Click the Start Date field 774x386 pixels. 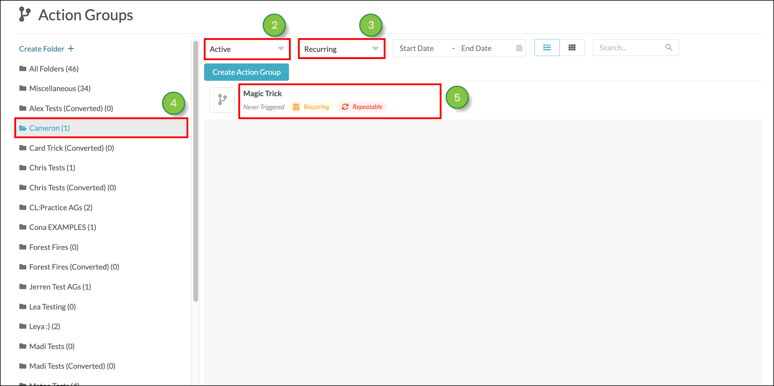point(416,48)
